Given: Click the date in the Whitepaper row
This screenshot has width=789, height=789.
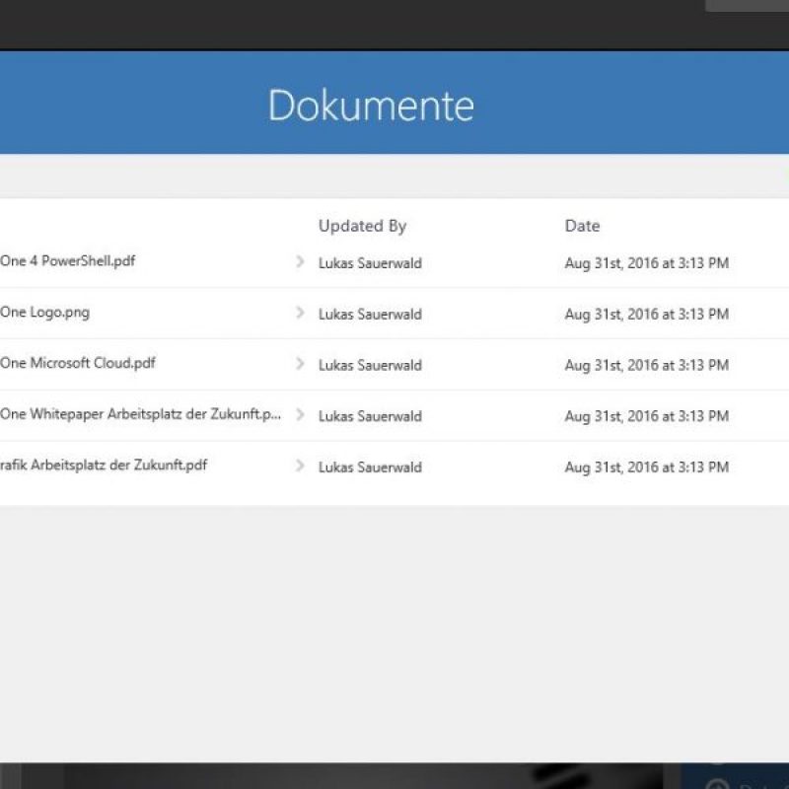Looking at the screenshot, I should point(646,416).
